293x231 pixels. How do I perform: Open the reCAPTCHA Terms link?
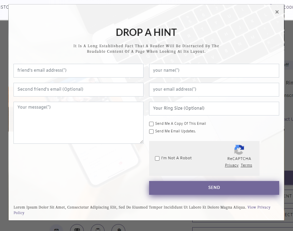tap(246, 165)
